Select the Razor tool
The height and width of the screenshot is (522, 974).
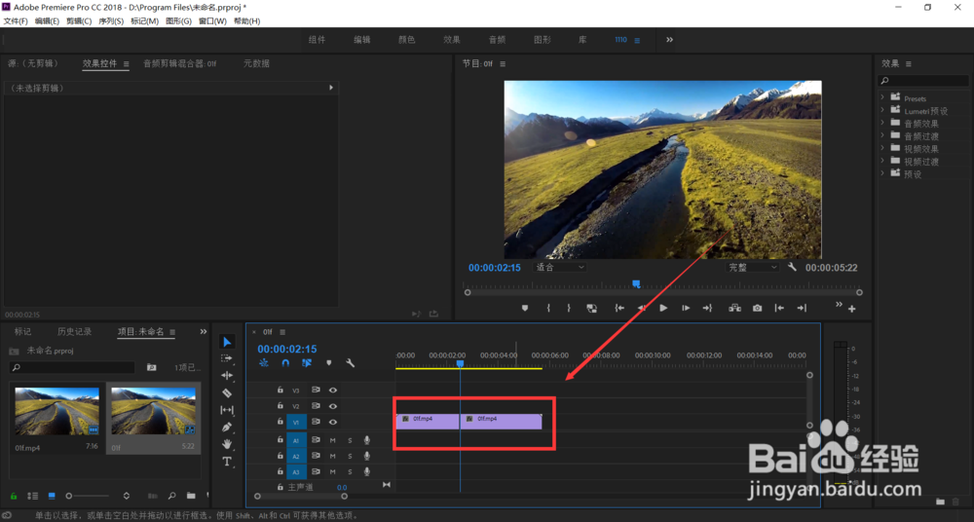point(227,392)
